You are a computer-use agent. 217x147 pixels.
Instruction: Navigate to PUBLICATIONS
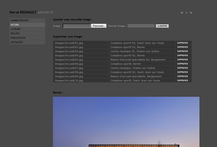click(x=27, y=38)
